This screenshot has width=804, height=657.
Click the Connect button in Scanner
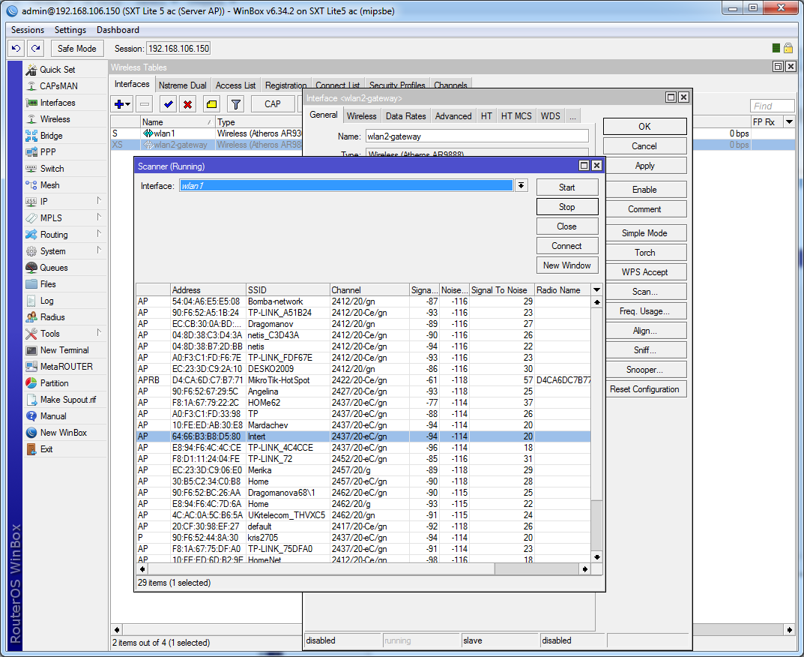566,246
